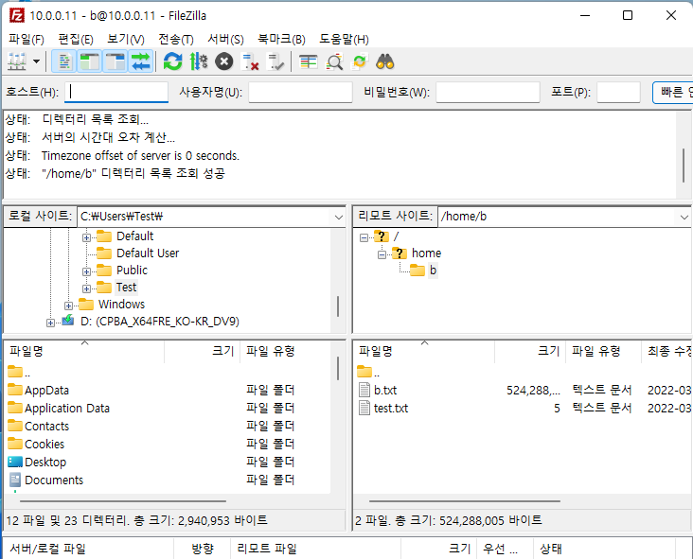Open the 보기(V) menu
Viewport: 693px width, 559px height.
click(126, 40)
